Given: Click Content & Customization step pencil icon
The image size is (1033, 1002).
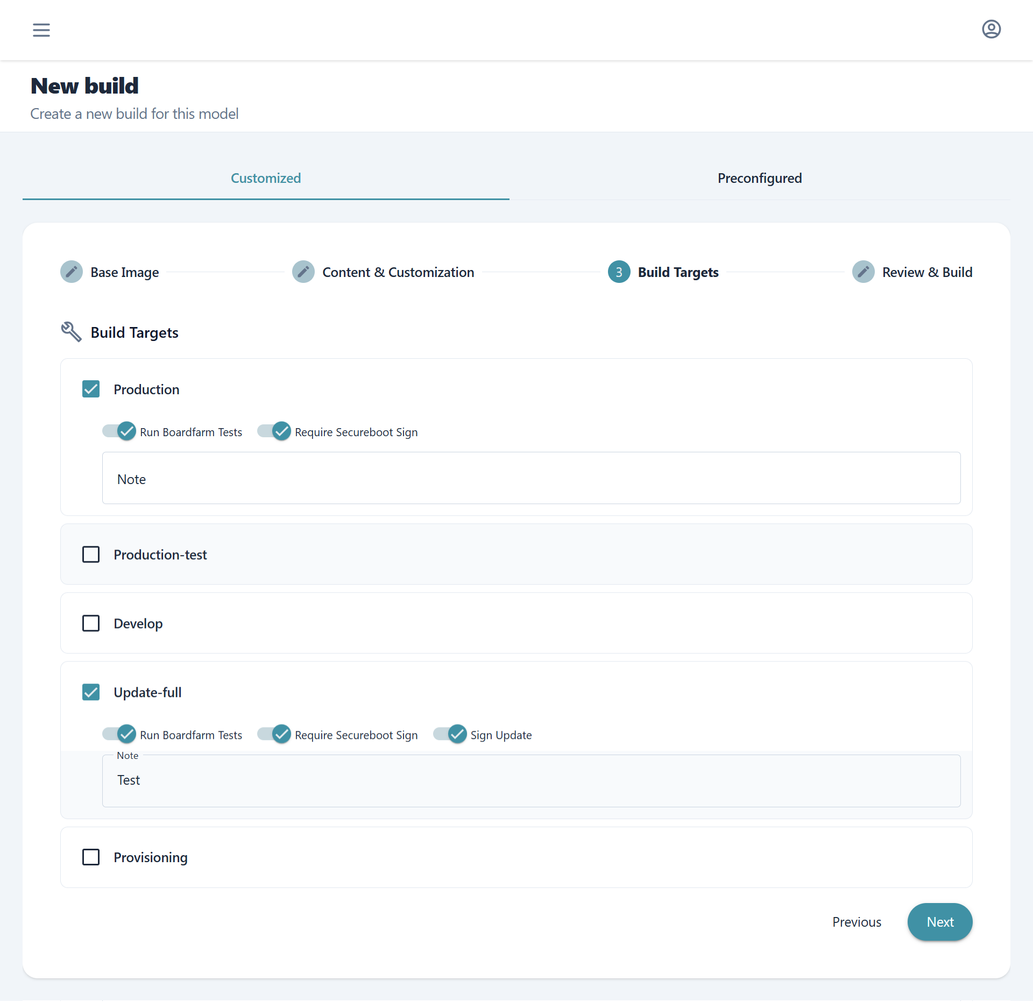Looking at the screenshot, I should [303, 272].
